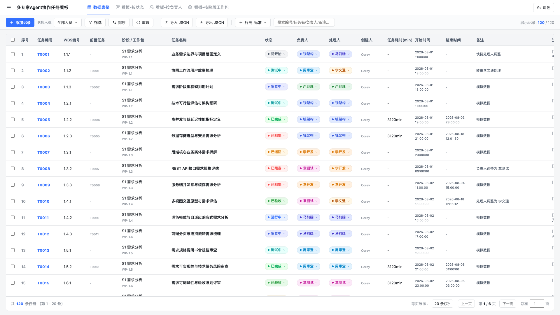Open the 行高 标准 row height dropdown
The image size is (560, 315).
click(253, 22)
